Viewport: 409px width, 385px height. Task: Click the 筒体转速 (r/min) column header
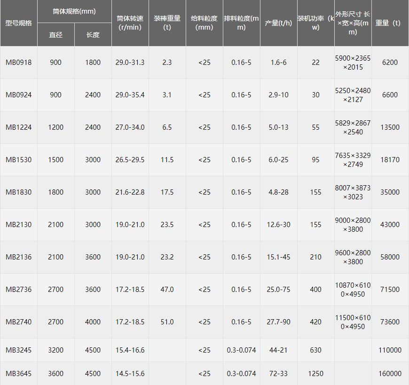coord(130,23)
